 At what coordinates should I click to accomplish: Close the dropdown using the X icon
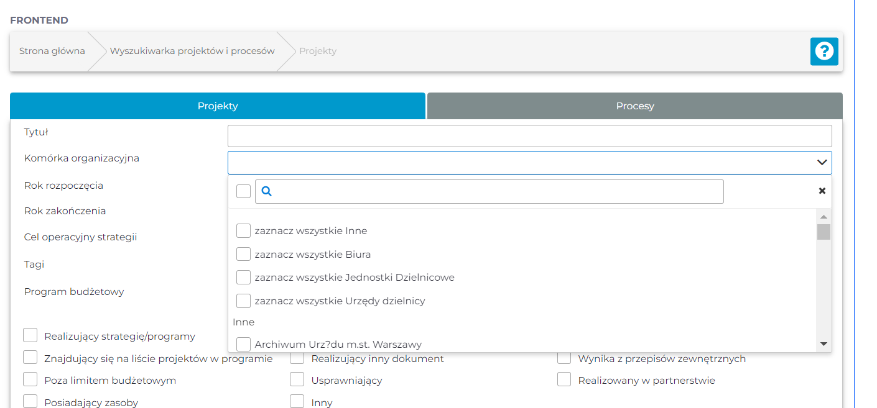pos(822,191)
